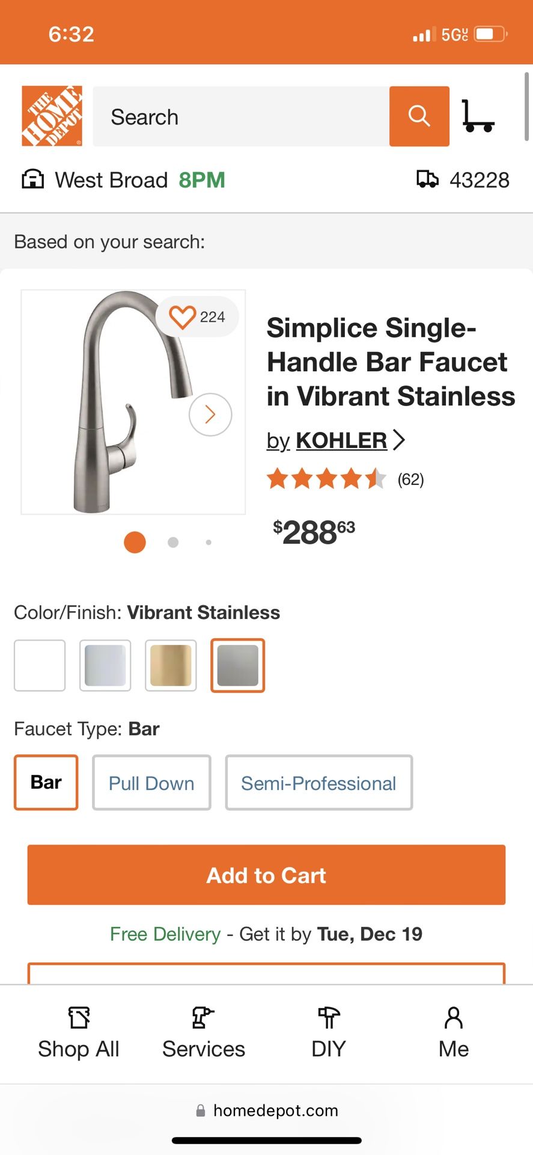The image size is (533, 1155).
Task: Open the Me account icon
Action: (x=452, y=1032)
